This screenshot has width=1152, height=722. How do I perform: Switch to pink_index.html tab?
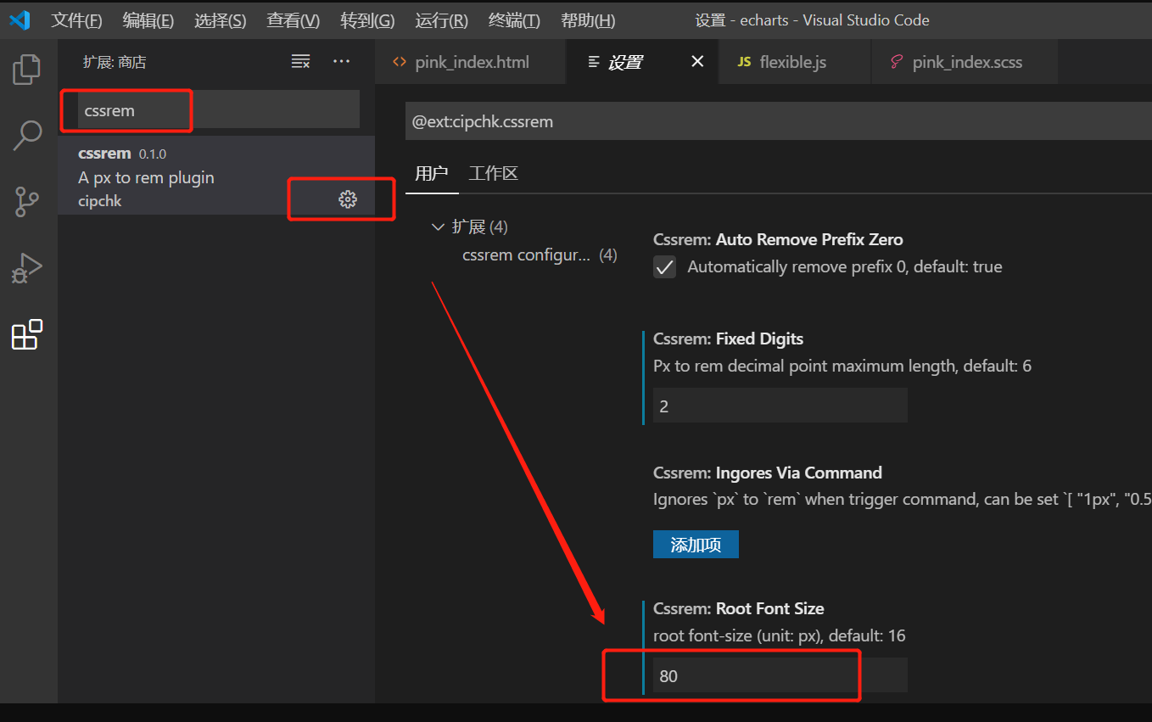coord(471,62)
